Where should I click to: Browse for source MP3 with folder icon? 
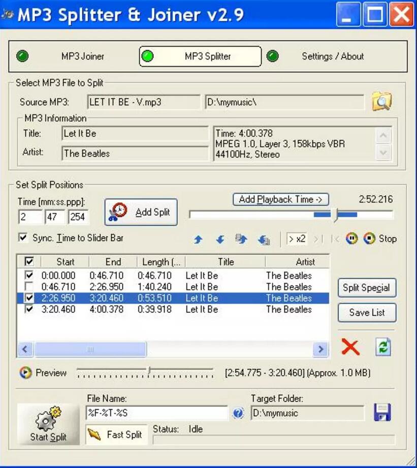(x=382, y=102)
